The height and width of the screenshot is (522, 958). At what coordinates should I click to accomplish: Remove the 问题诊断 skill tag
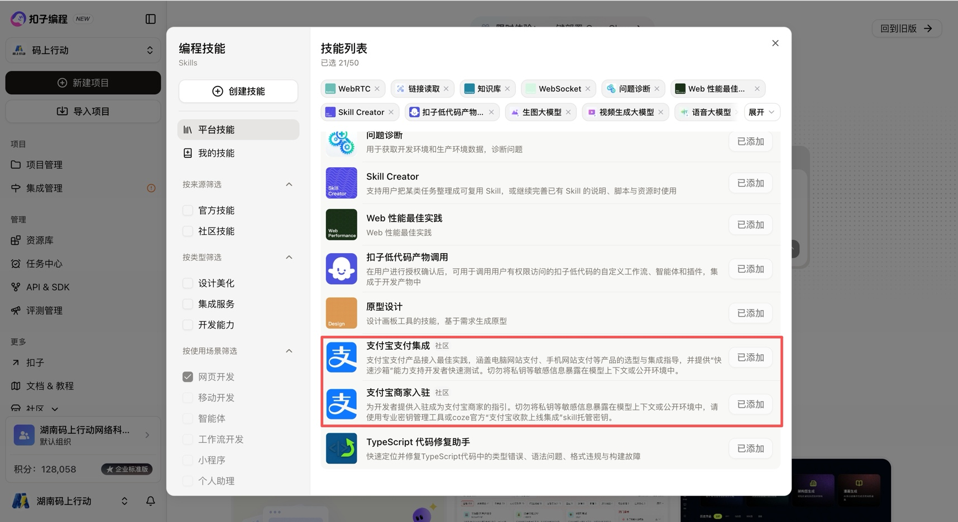pos(657,89)
